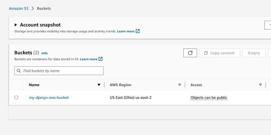271x135 pixels.
Task: Sort buckets using the Name column arrow
Action: 99,85
